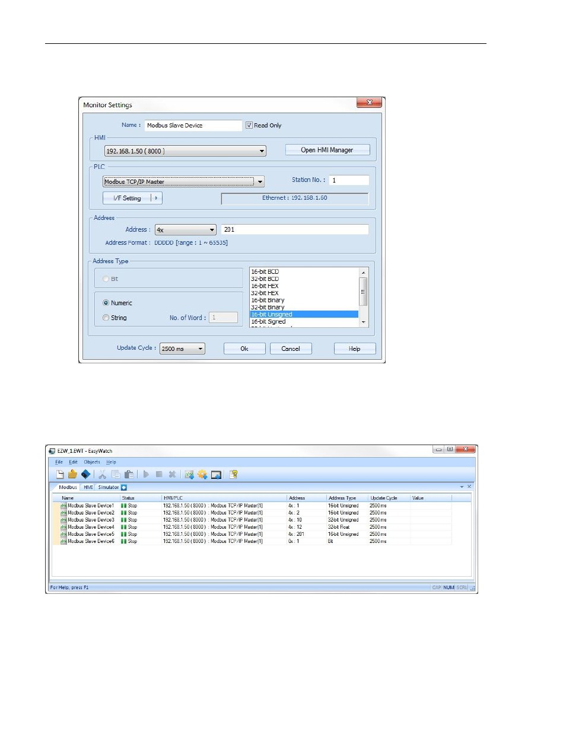566x732 pixels.
Task: Select 16-bit Signed in the type list
Action: [304, 321]
